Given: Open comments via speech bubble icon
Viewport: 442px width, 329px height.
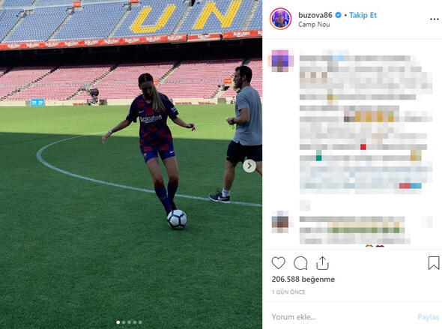Looking at the screenshot, I should (300, 263).
